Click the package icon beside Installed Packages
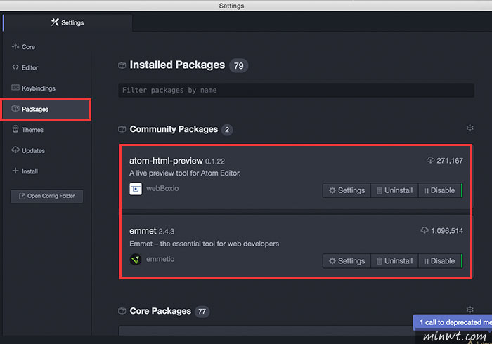Image resolution: width=492 pixels, height=344 pixels. tap(122, 65)
